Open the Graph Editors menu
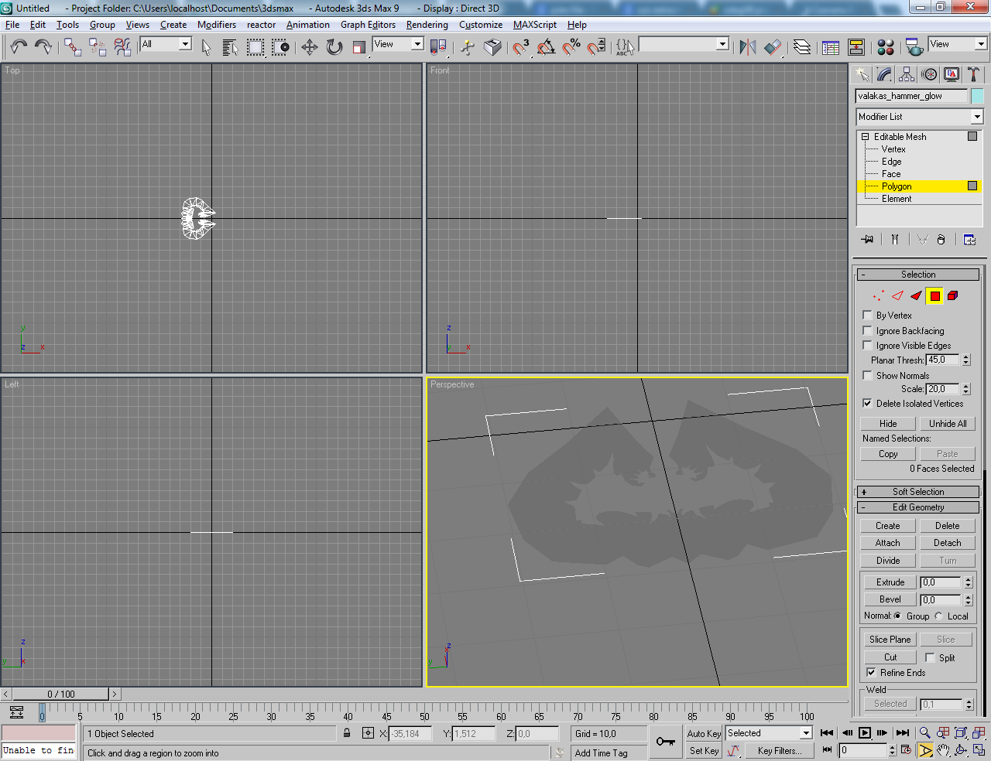This screenshot has width=991, height=761. point(368,25)
